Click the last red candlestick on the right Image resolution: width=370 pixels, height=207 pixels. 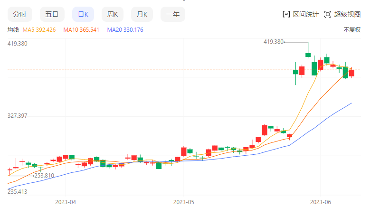pyautogui.click(x=351, y=73)
